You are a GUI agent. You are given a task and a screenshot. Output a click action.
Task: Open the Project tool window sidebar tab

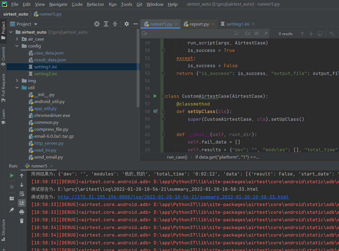click(3, 31)
